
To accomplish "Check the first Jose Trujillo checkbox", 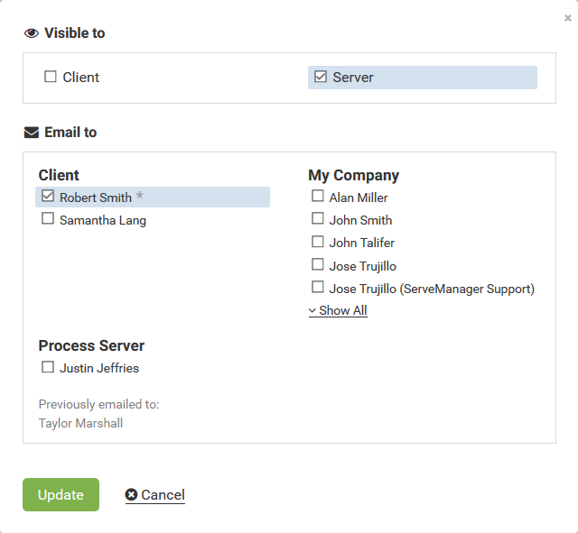I will point(318,265).
